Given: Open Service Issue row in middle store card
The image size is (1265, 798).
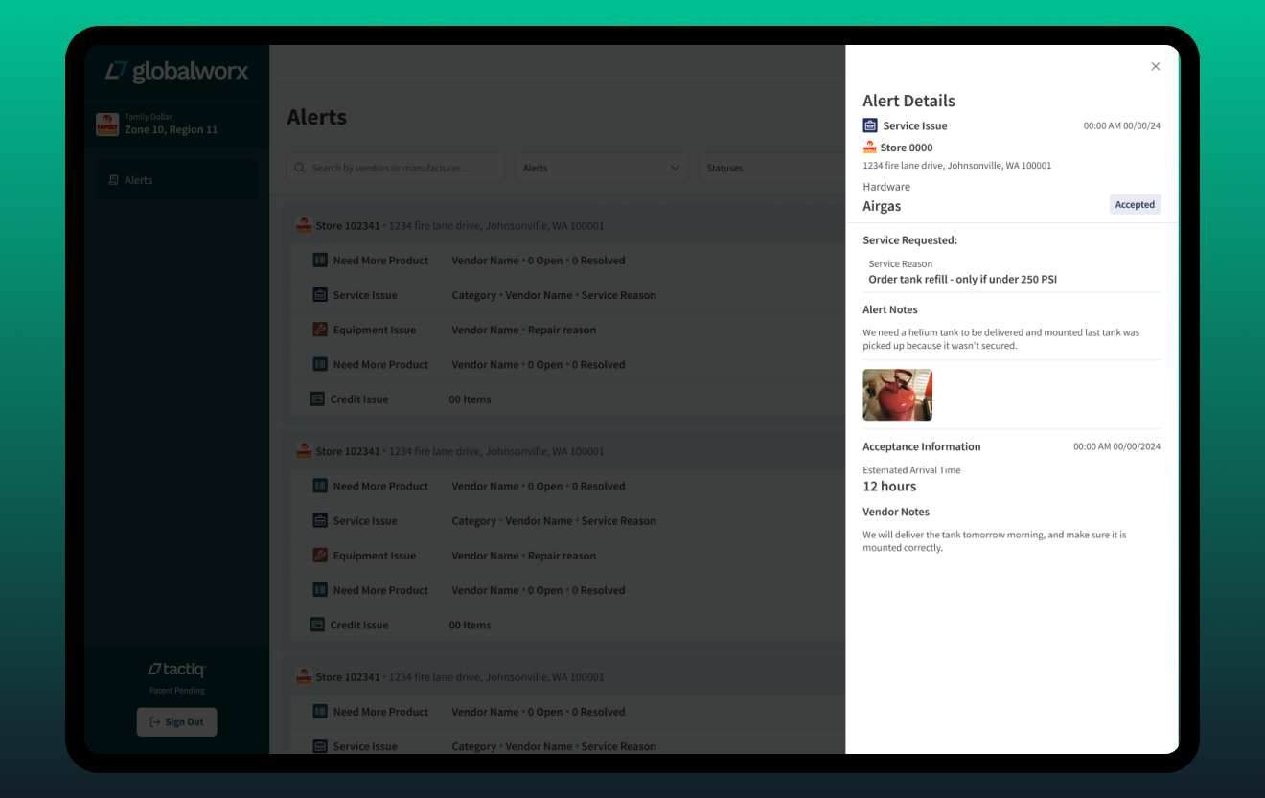Looking at the screenshot, I should [568, 521].
